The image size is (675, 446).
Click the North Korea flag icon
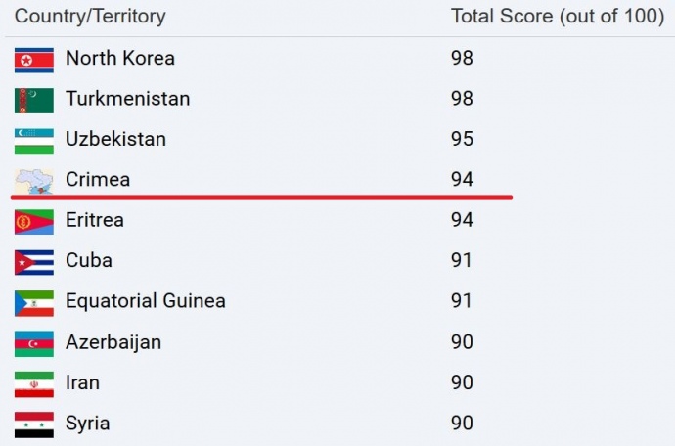click(x=33, y=59)
